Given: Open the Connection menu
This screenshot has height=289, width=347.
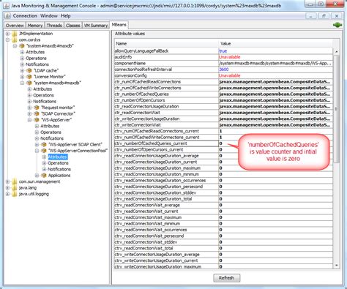Looking at the screenshot, I should coord(25,16).
